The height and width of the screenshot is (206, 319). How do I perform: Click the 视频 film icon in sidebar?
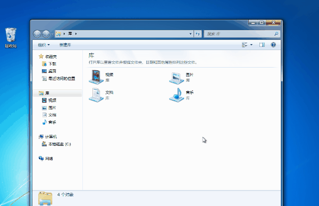tap(44, 100)
